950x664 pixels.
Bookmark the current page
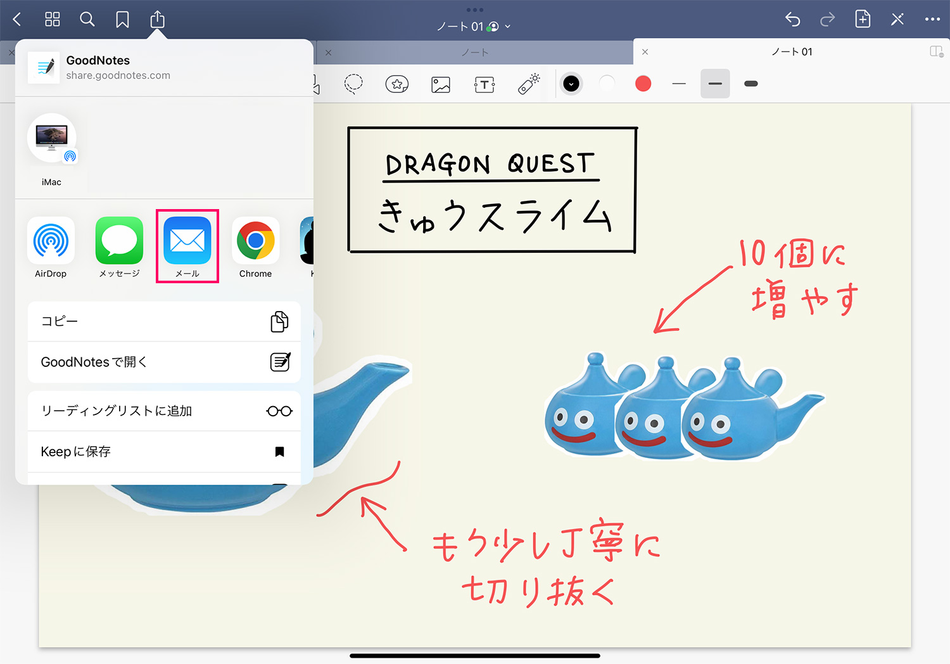tap(122, 20)
